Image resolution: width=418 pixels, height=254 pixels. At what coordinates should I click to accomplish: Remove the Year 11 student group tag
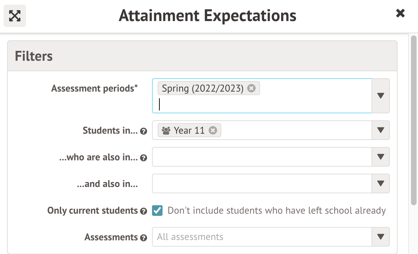[213, 131]
